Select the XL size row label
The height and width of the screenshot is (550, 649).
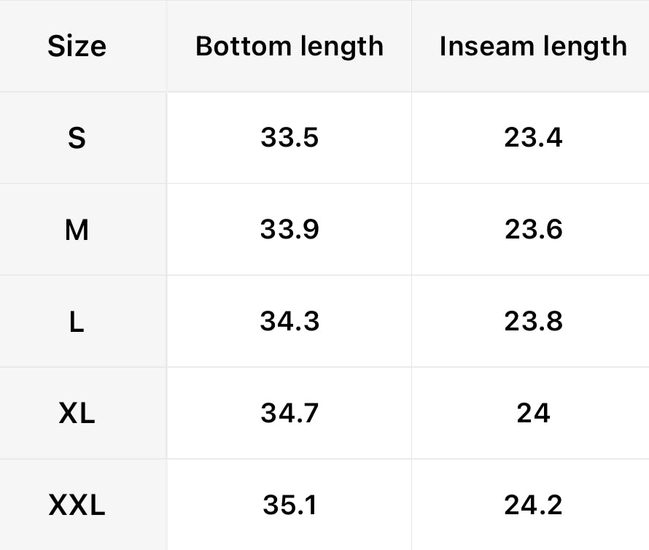[77, 414]
